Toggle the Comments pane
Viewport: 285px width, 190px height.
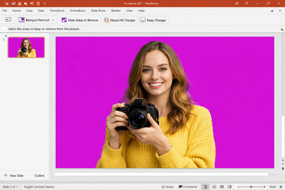(x=188, y=186)
